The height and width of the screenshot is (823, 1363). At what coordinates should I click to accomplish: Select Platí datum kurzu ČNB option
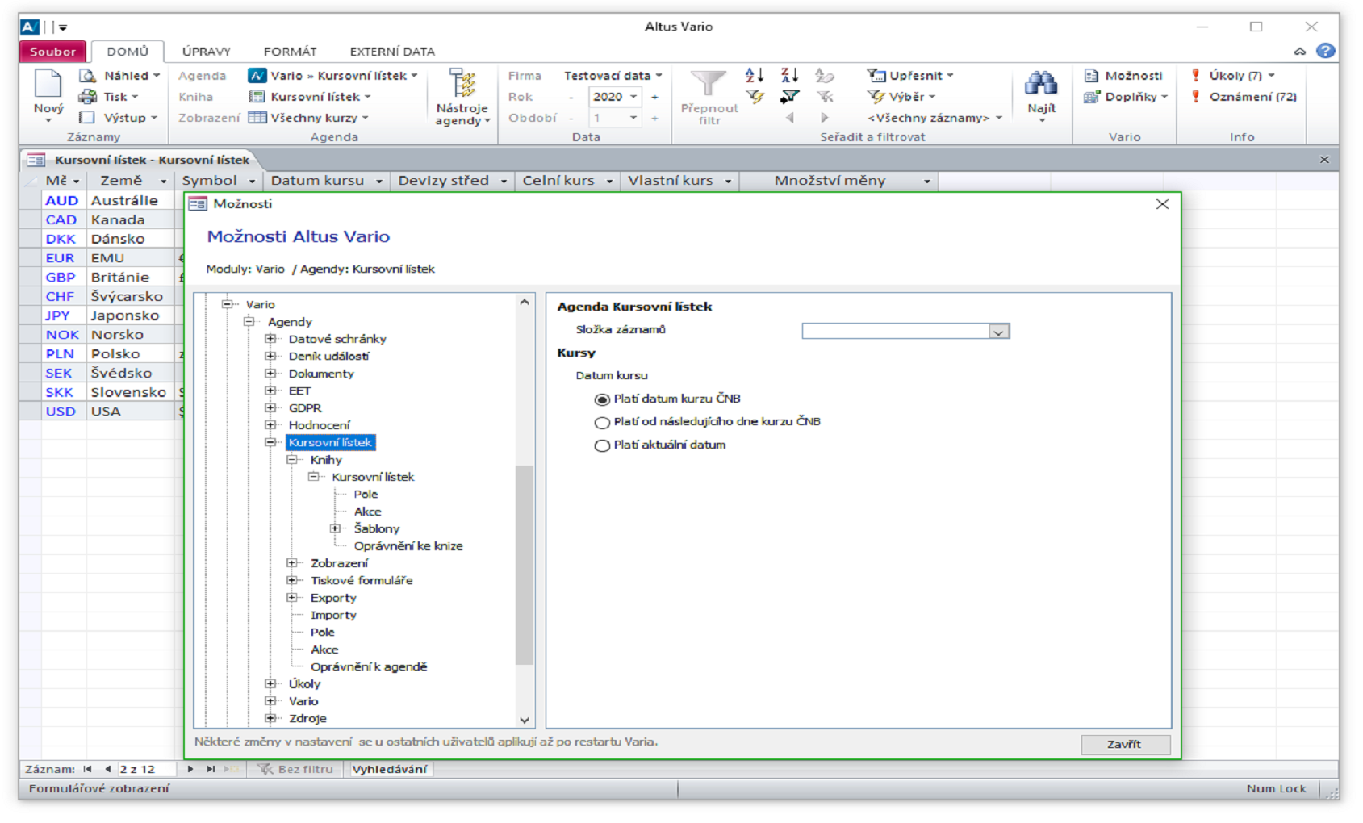click(601, 399)
